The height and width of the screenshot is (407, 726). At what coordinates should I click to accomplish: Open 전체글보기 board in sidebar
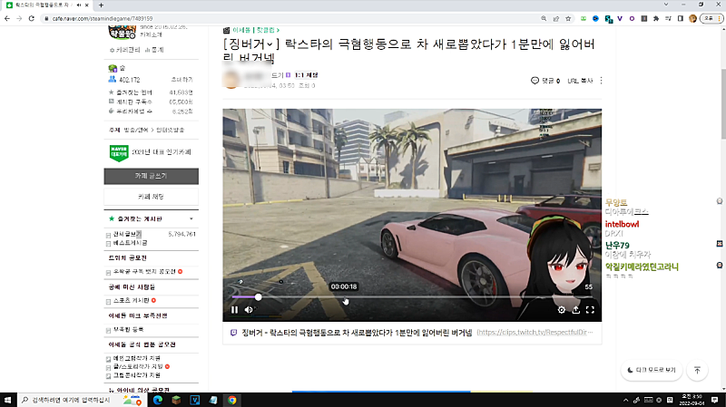(x=126, y=235)
